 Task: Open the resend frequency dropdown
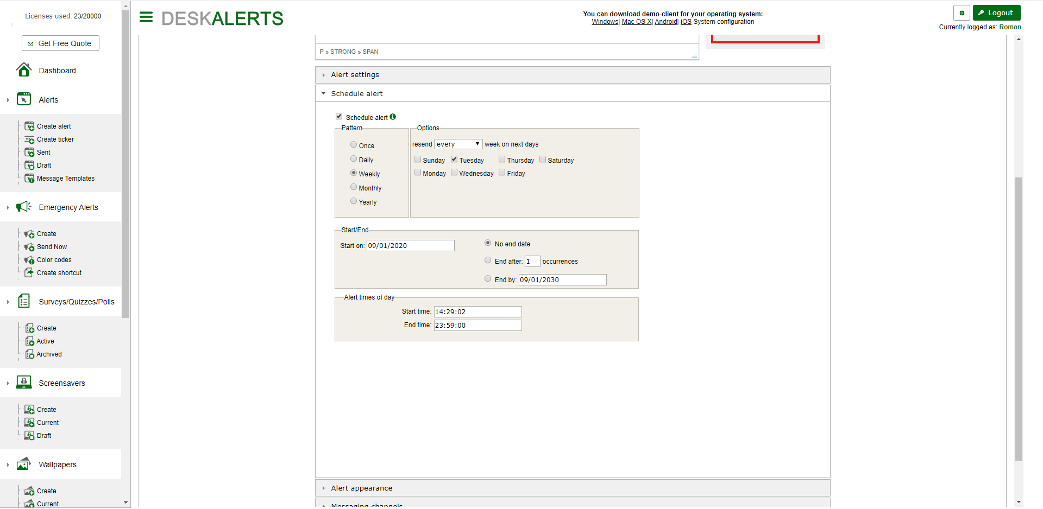458,144
